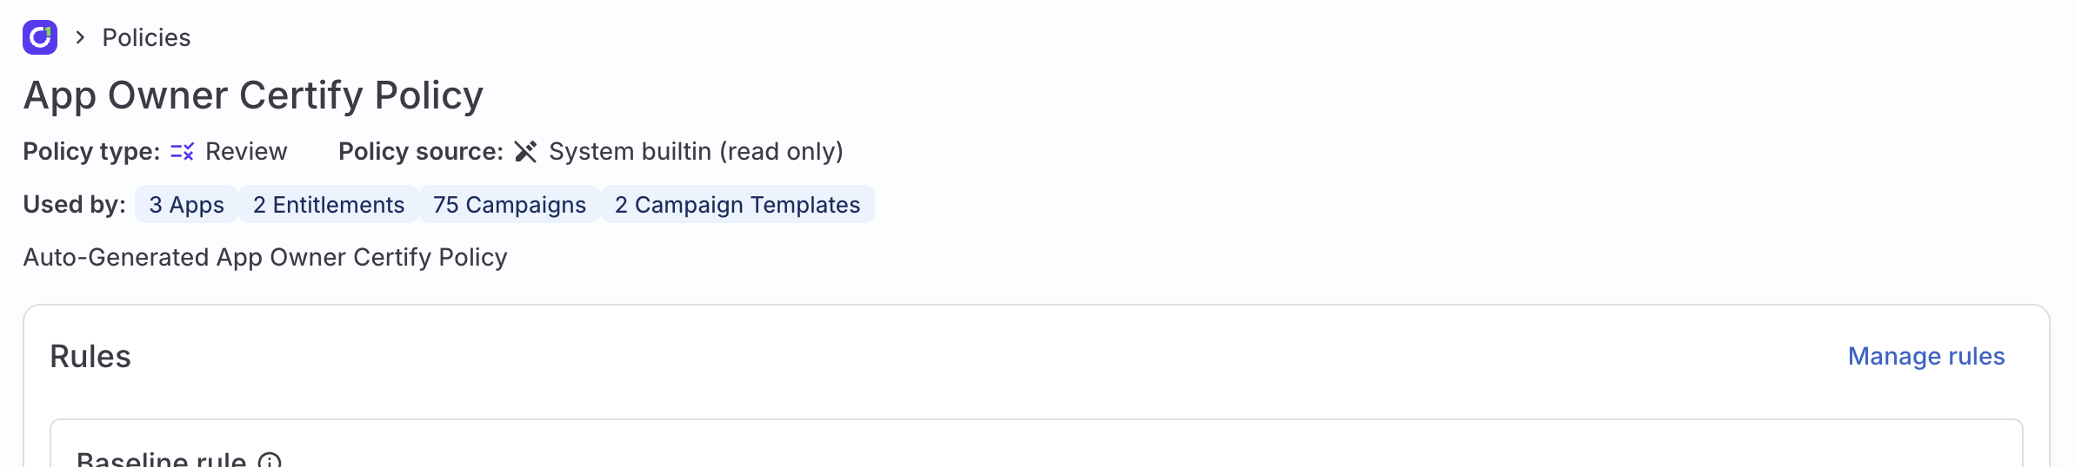The height and width of the screenshot is (467, 2075).
Task: Click the Auto-Generated policy description text
Action: pyautogui.click(x=265, y=257)
